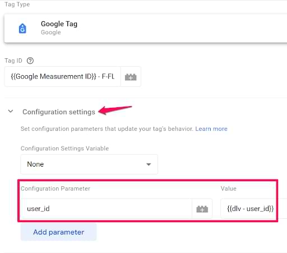Click the Add parameter button
The height and width of the screenshot is (253, 287).
58,232
